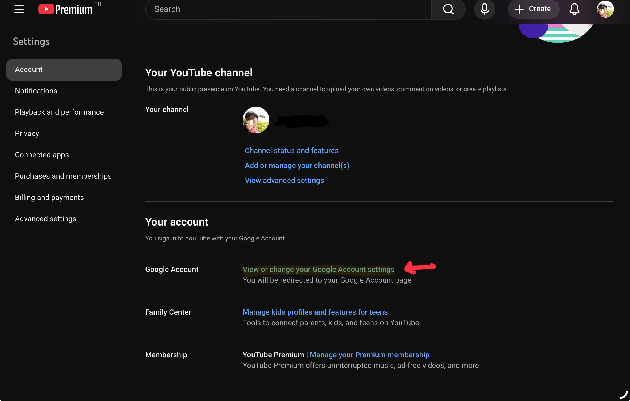Open Add or manage your channel(s)
Screen dimensions: 630x401
pos(297,166)
